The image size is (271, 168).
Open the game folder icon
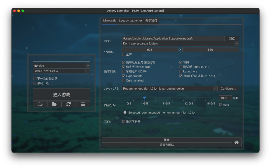[x=54, y=104]
